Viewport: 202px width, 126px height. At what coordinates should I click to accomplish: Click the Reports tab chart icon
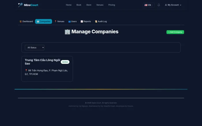point(82,22)
